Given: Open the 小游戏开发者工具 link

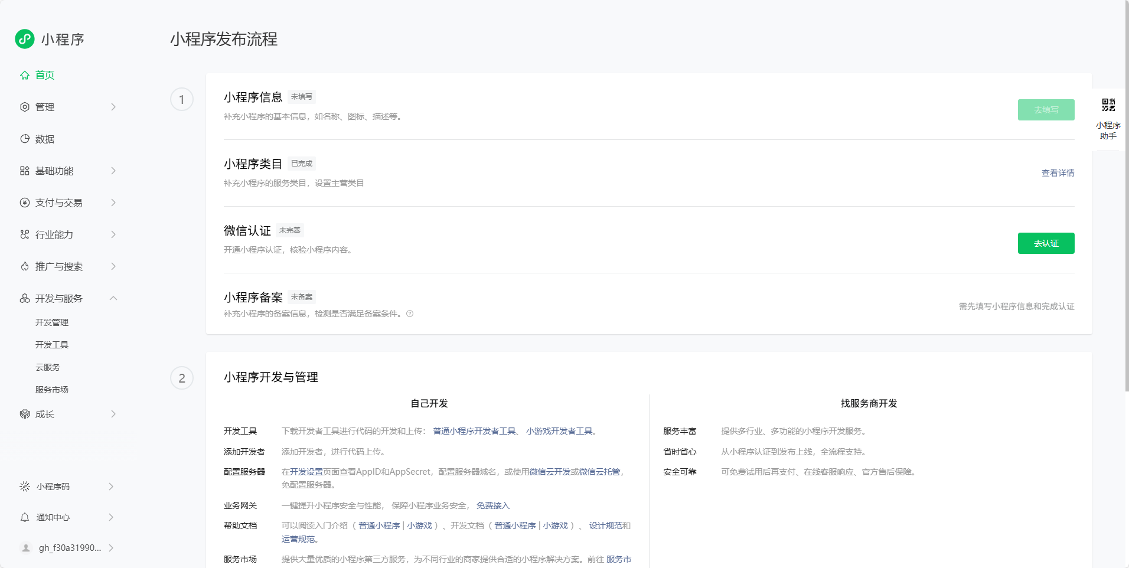Looking at the screenshot, I should 559,431.
